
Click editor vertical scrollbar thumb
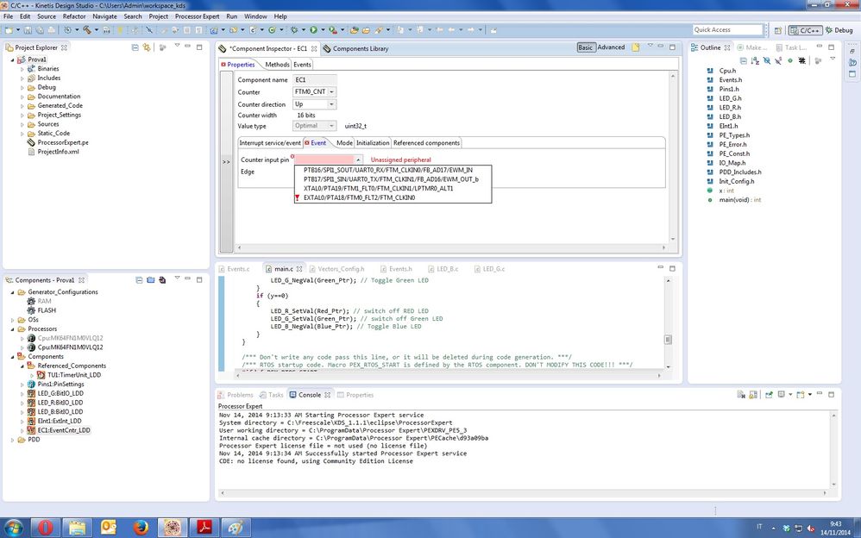point(669,340)
